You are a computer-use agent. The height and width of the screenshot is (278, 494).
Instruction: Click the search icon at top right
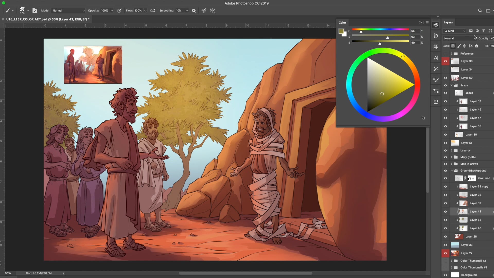[480, 11]
